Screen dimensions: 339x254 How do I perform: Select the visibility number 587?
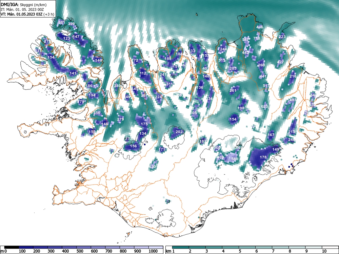(x=245, y=40)
